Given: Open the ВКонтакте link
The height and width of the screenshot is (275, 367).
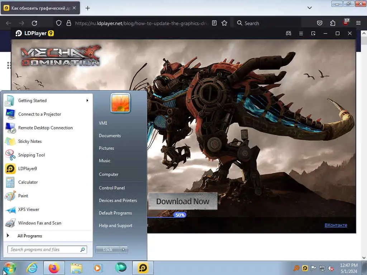Looking at the screenshot, I should pyautogui.click(x=336, y=225).
